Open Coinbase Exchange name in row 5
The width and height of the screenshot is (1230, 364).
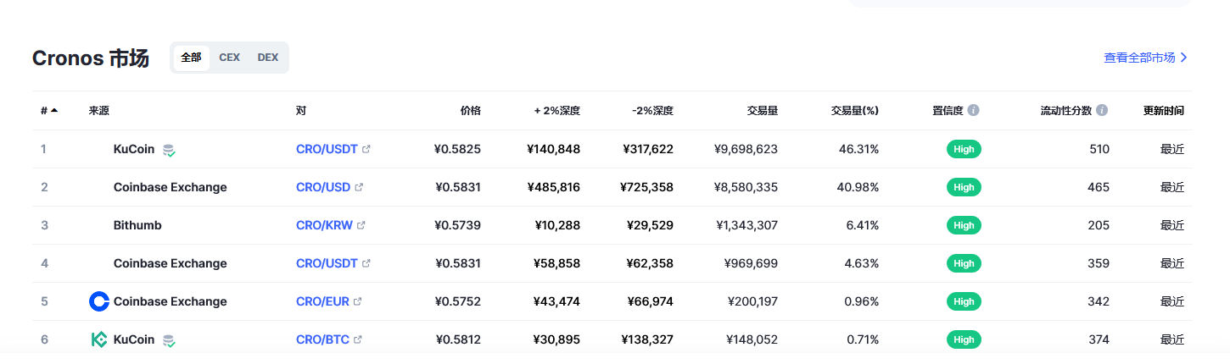point(171,301)
